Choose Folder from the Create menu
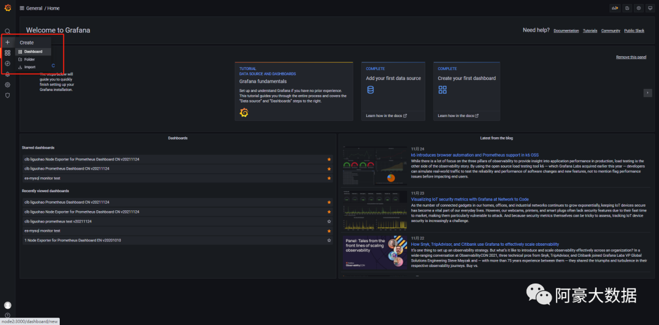Screen dimensions: 659x325 pyautogui.click(x=33, y=60)
